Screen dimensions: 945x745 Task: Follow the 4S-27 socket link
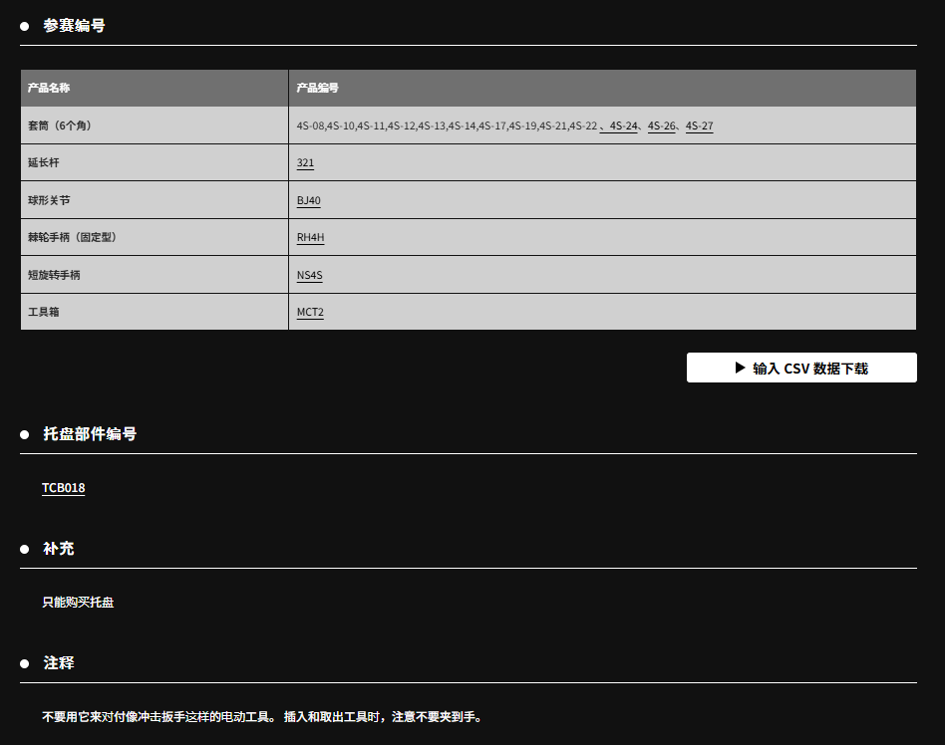(x=700, y=125)
